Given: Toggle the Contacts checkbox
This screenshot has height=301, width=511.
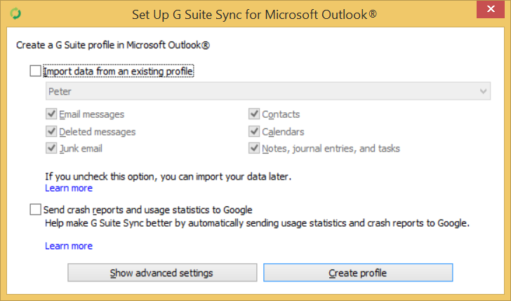Looking at the screenshot, I should click(x=254, y=114).
